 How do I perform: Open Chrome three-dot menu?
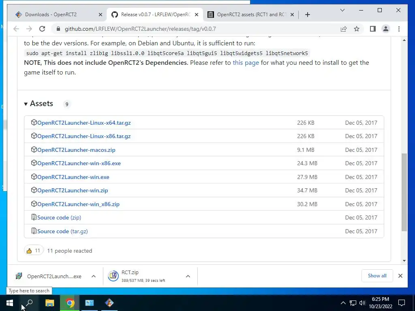(399, 29)
